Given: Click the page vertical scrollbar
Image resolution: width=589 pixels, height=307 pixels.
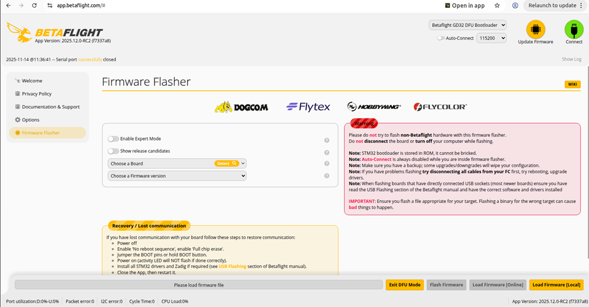Looking at the screenshot, I should coord(587,162).
